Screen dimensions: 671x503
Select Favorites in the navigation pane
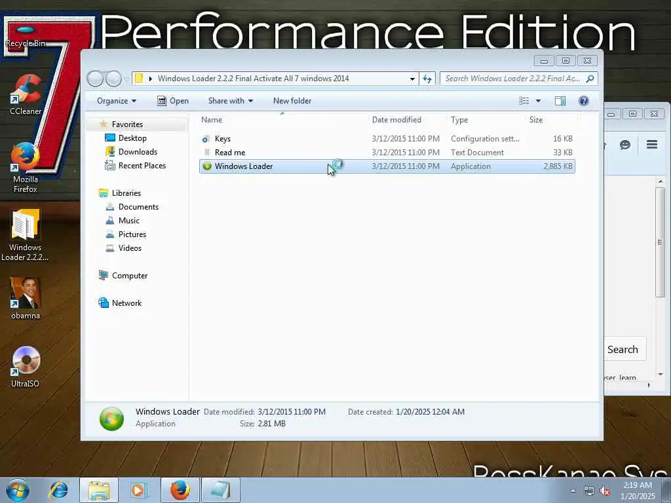127,124
